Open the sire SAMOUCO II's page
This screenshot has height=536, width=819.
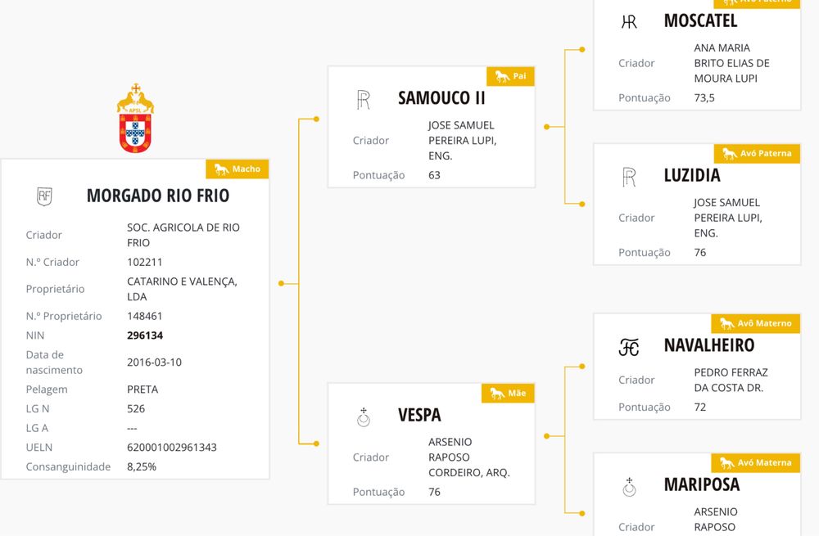pyautogui.click(x=441, y=98)
